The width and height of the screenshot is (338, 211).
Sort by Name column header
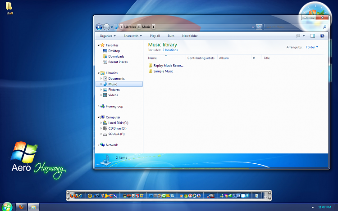[167, 58]
